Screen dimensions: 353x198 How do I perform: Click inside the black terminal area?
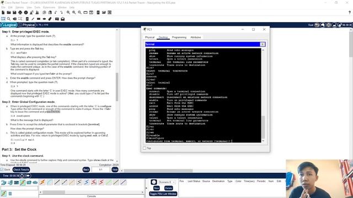tap(203, 95)
